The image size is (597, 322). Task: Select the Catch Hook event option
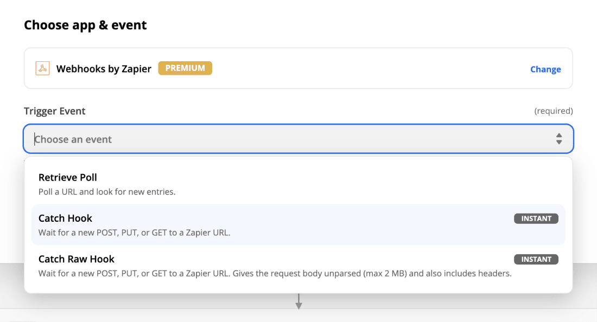click(298, 225)
